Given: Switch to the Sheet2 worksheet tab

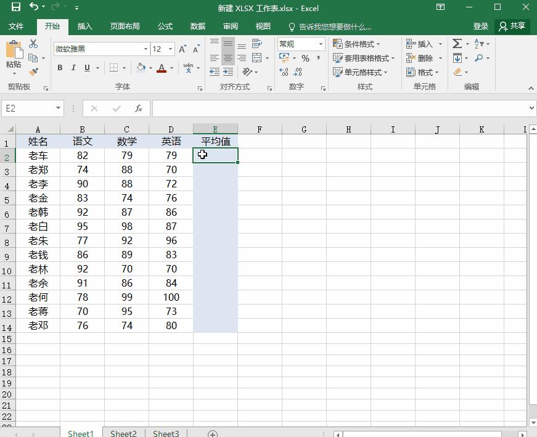Looking at the screenshot, I should coord(123,433).
